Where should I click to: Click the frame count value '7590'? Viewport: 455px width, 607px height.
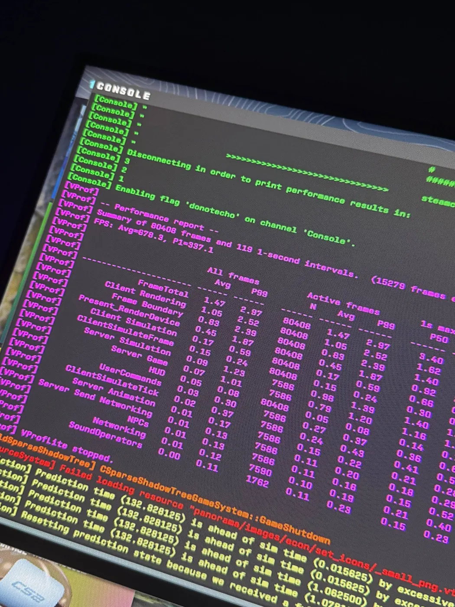(260, 470)
